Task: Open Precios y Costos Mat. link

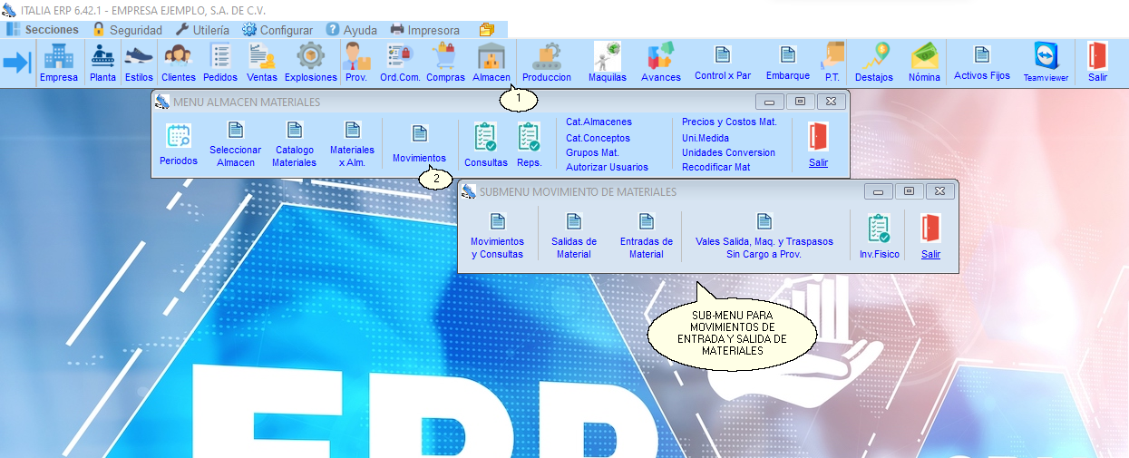Action: pyautogui.click(x=729, y=122)
